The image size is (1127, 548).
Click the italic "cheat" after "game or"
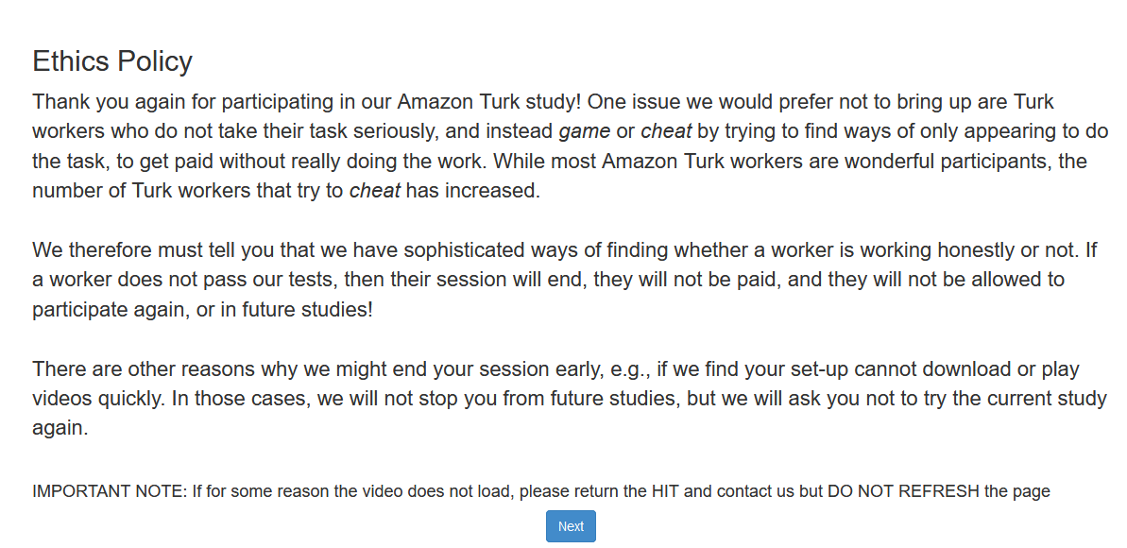666,131
